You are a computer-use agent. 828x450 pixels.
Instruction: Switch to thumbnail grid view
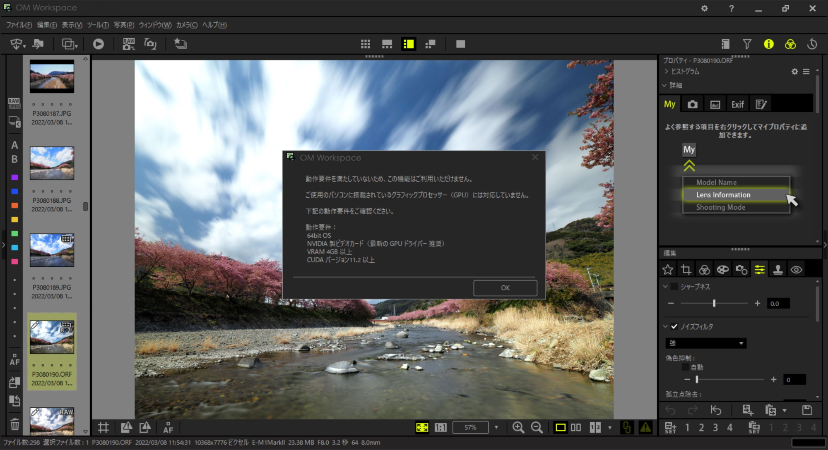click(x=365, y=44)
